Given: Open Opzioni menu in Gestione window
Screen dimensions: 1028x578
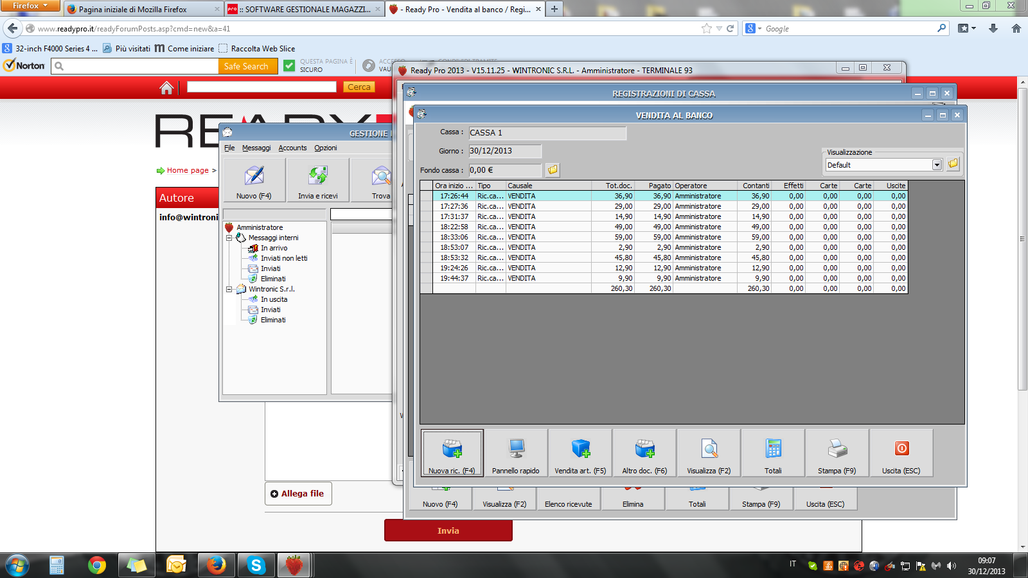Looking at the screenshot, I should tap(326, 148).
